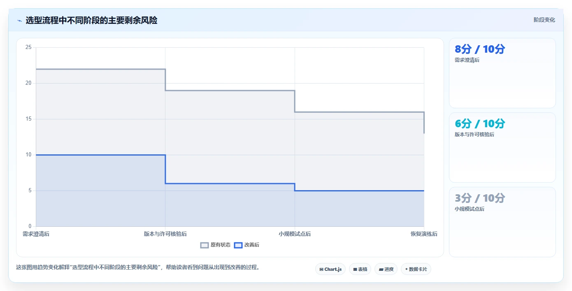Image resolution: width=572 pixels, height=291 pixels.
Task: Click the x-axis label 版本与许可核验后
Action: coord(165,234)
